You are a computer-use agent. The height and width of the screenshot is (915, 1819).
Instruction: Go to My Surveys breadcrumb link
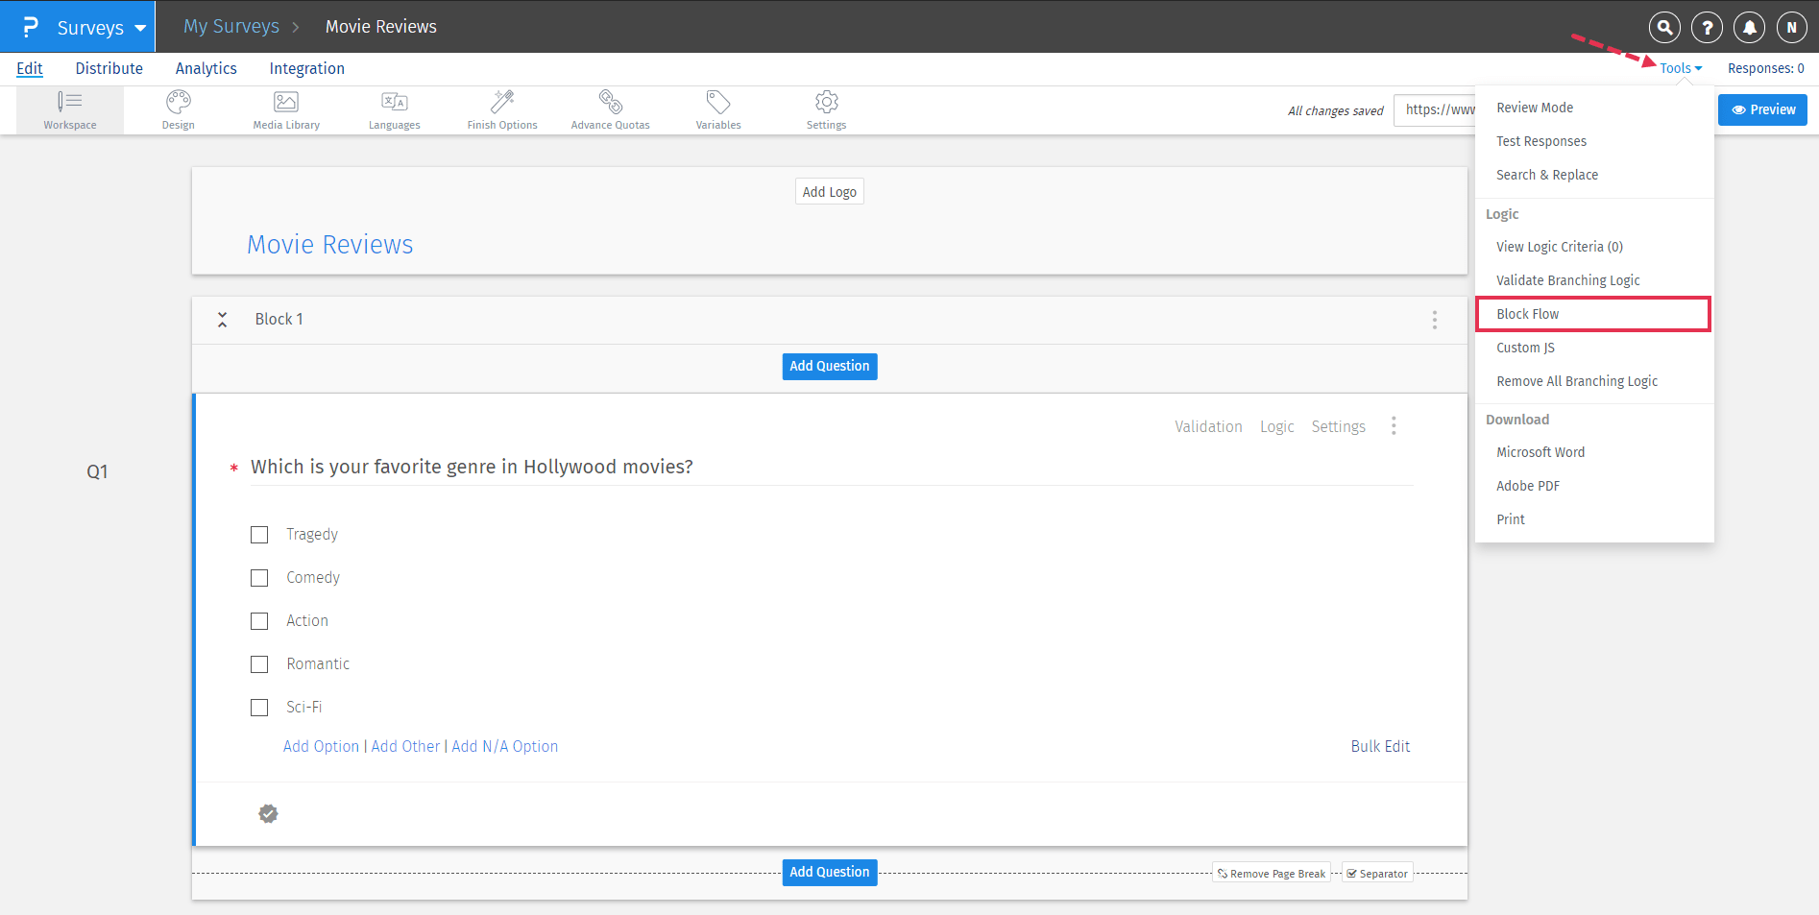click(231, 27)
